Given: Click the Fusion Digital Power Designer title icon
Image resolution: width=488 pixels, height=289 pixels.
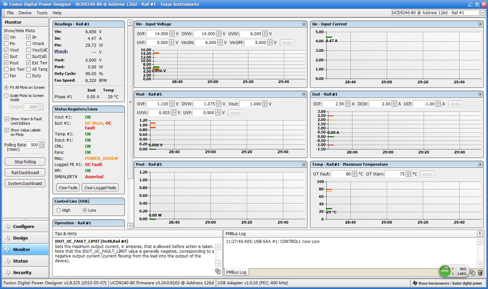Looking at the screenshot, I should [x=5, y=4].
